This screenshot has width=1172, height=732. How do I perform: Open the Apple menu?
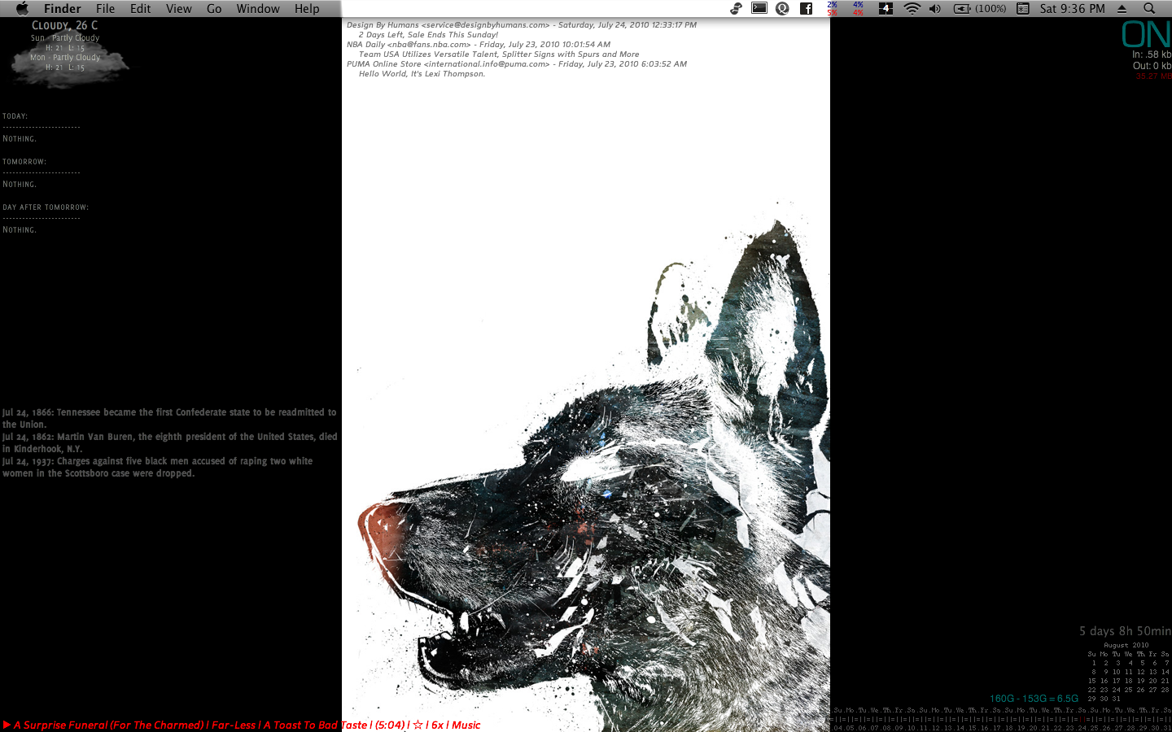(22, 8)
